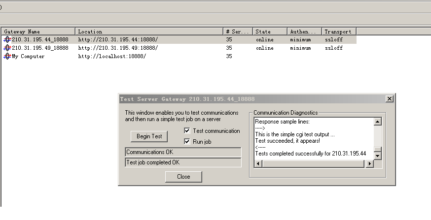Click the 210.31.195.49_18888 gateway icon
Screen dimensions: 431x220
pyautogui.click(x=7, y=48)
